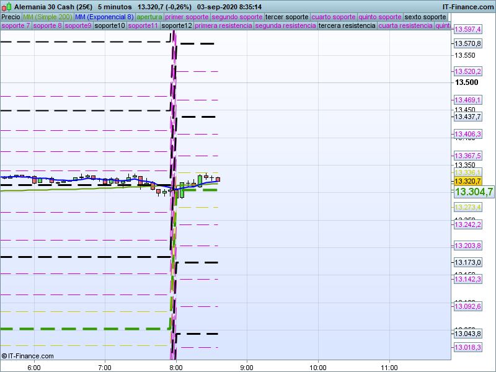The width and height of the screenshot is (496, 372).
Task: Click the © IT-Finance.com copyright text
Action: click(x=28, y=356)
